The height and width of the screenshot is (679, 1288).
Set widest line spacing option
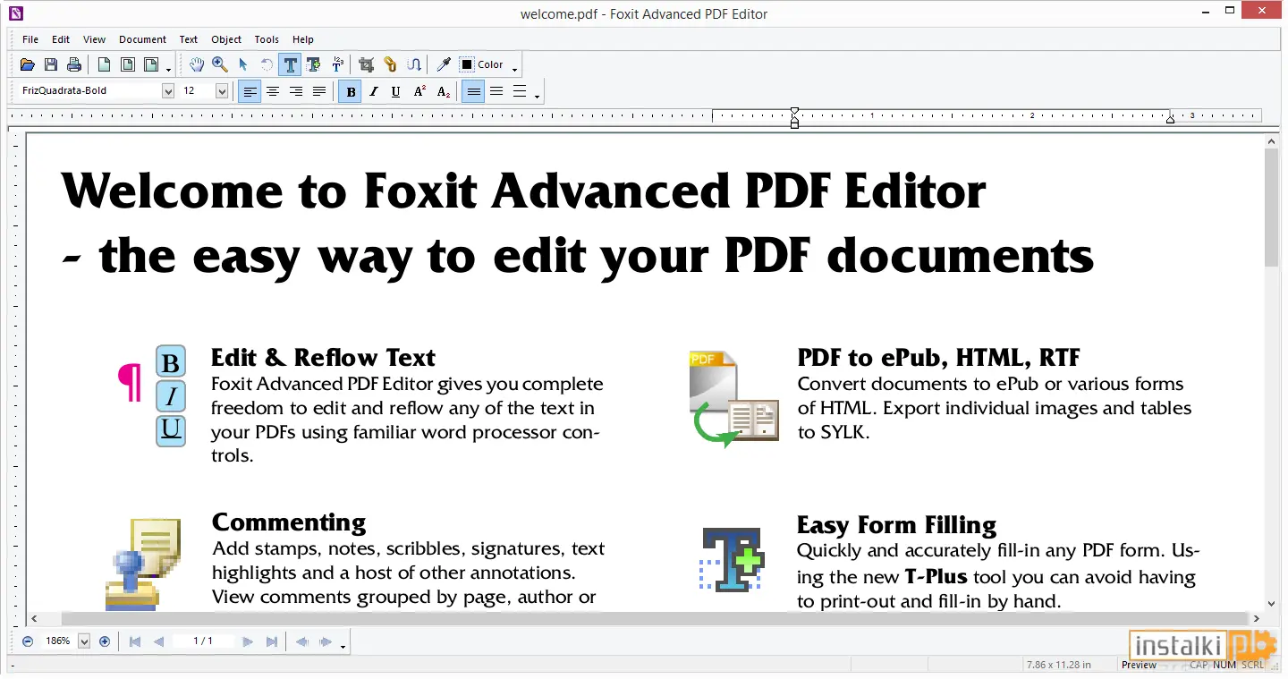coord(520,91)
